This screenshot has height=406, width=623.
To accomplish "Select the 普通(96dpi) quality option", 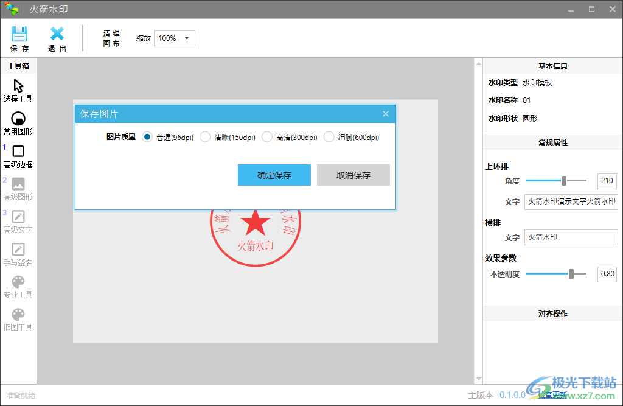I will 147,138.
